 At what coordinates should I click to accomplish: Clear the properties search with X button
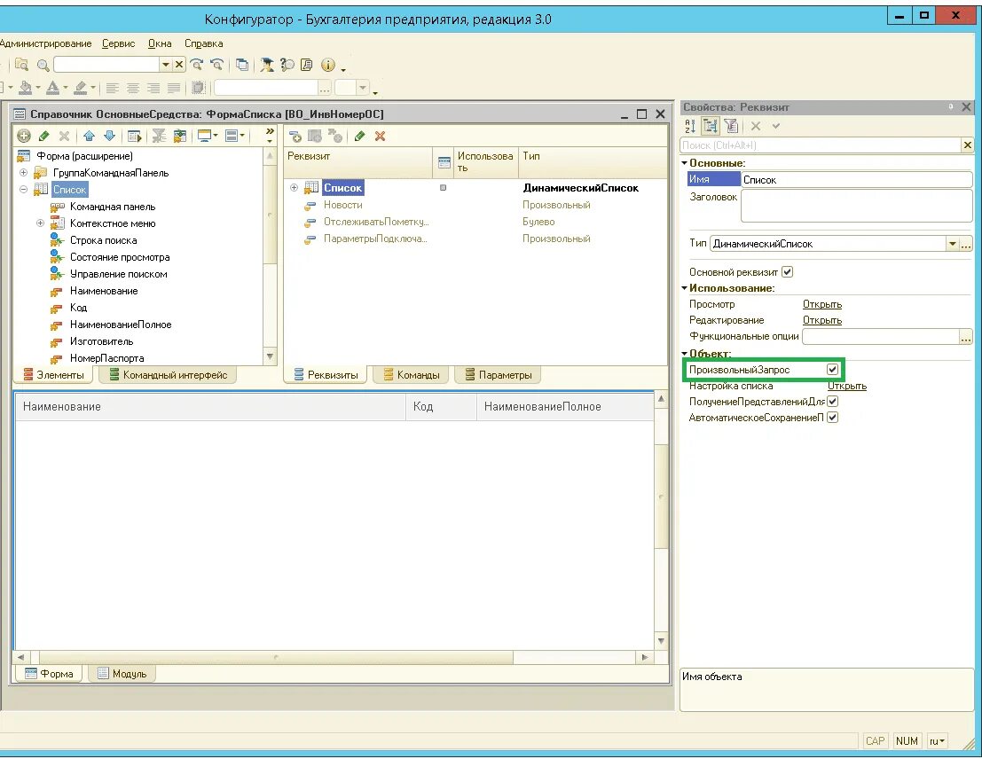tap(967, 145)
